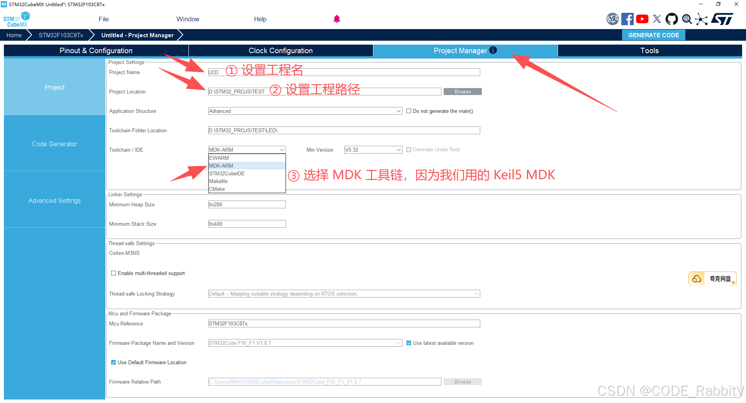Click the Firmware Relative Path field
The width and height of the screenshot is (746, 403).
(324, 382)
